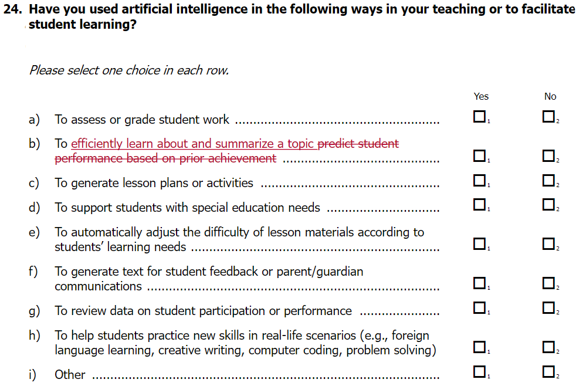The image size is (576, 386).
Task: Check No for the Other row
Action: [549, 371]
